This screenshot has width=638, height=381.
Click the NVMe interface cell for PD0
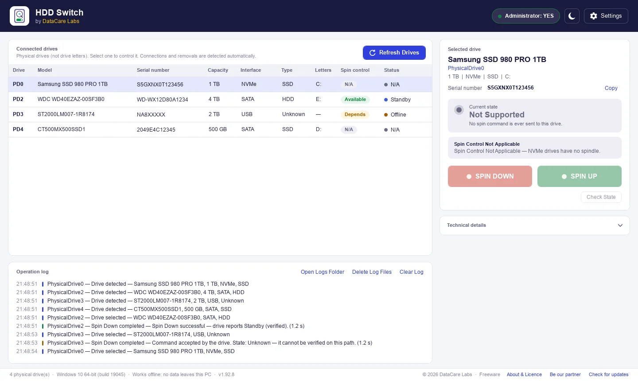tap(249, 84)
